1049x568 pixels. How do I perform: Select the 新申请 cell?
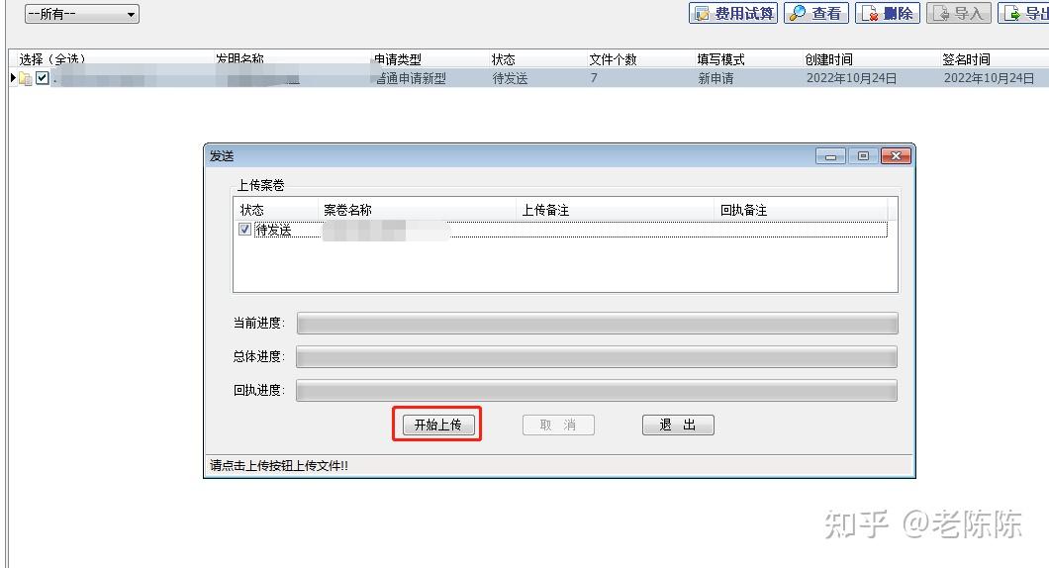click(715, 78)
